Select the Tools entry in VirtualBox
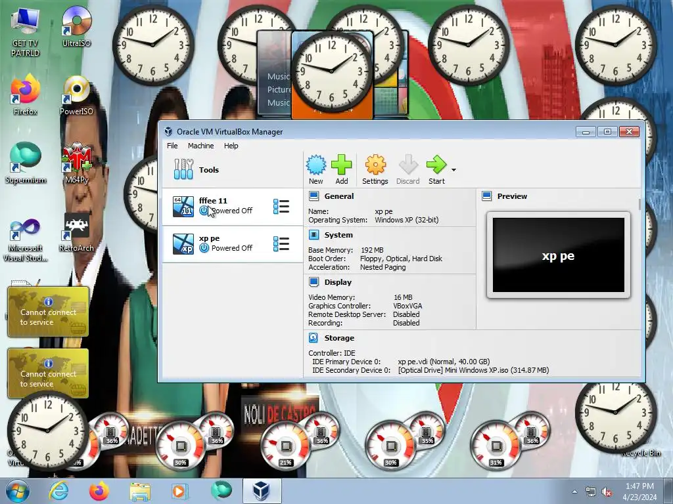The height and width of the screenshot is (504, 673). click(232, 170)
